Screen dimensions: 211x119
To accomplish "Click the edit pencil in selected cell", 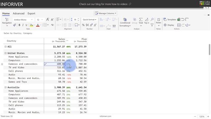I will point(45,64).
